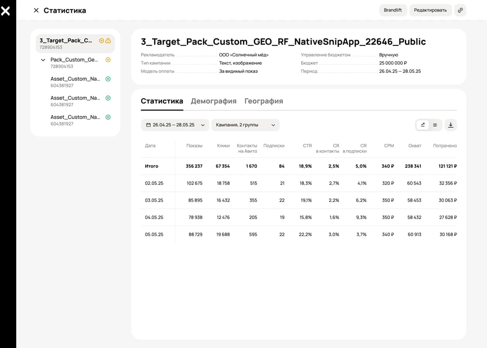The height and width of the screenshot is (348, 487).
Task: Click the total spend value 121 121 ₽
Action: coord(448,166)
